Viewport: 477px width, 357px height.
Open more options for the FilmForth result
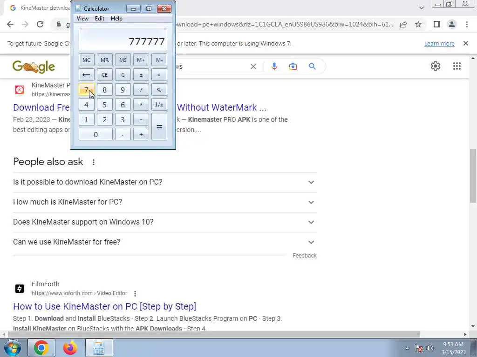[135, 294]
